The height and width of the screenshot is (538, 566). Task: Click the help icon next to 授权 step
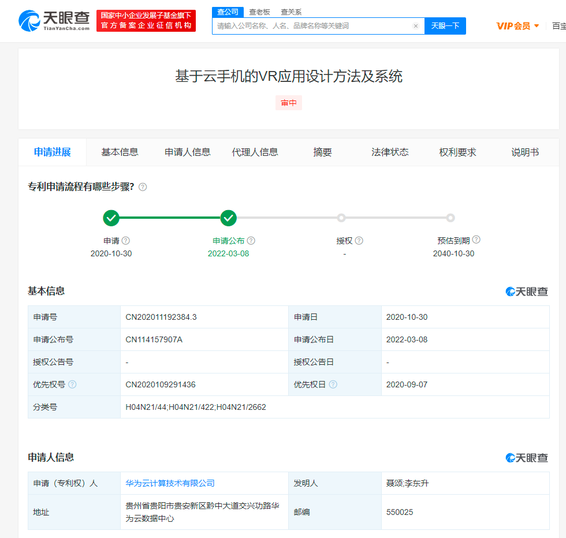point(359,241)
